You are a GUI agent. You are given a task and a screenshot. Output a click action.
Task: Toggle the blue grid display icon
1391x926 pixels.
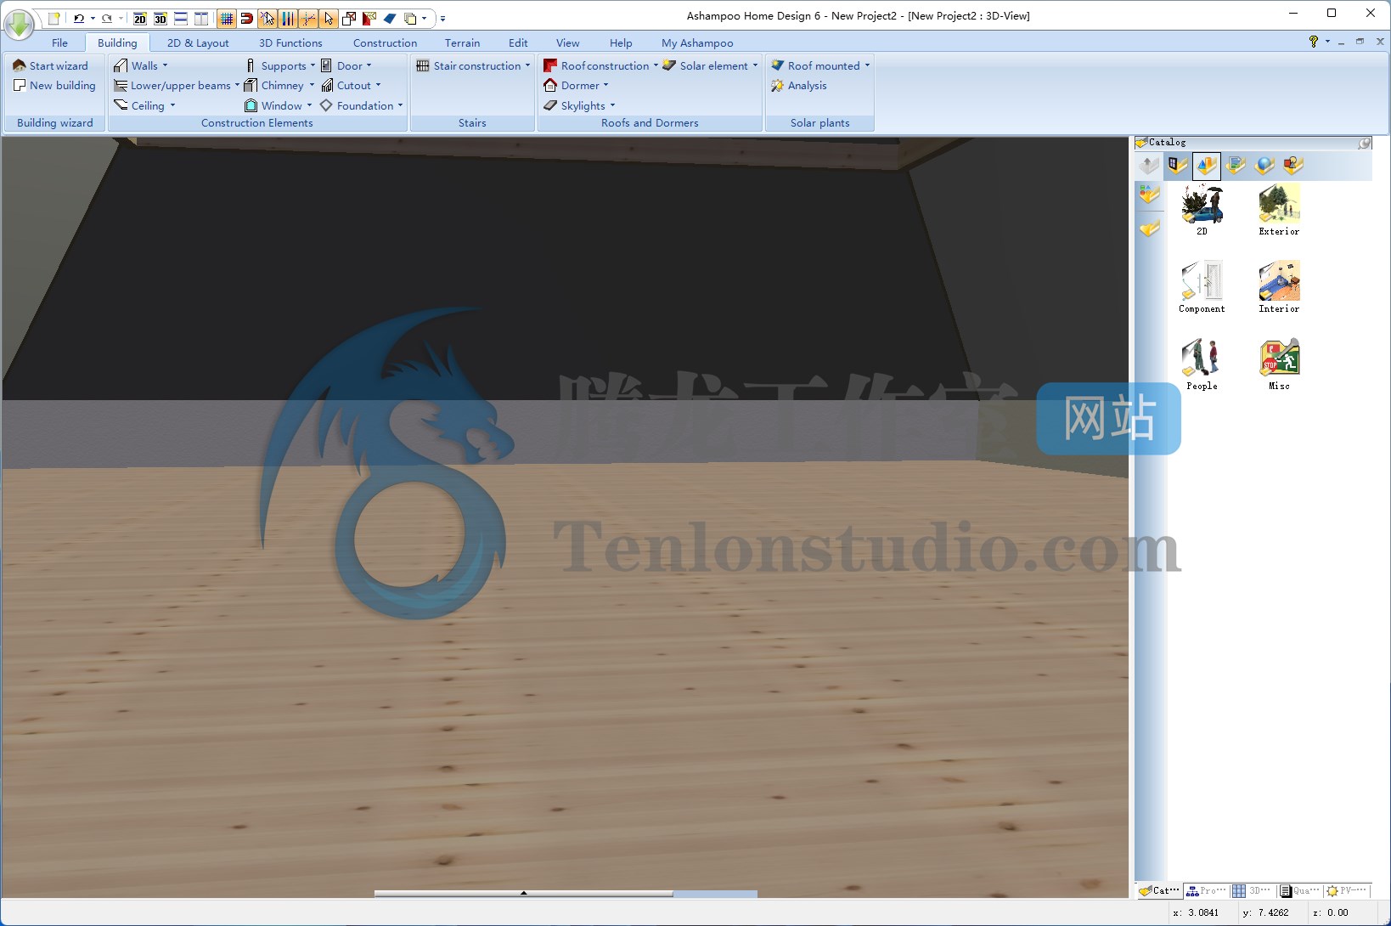coord(227,18)
